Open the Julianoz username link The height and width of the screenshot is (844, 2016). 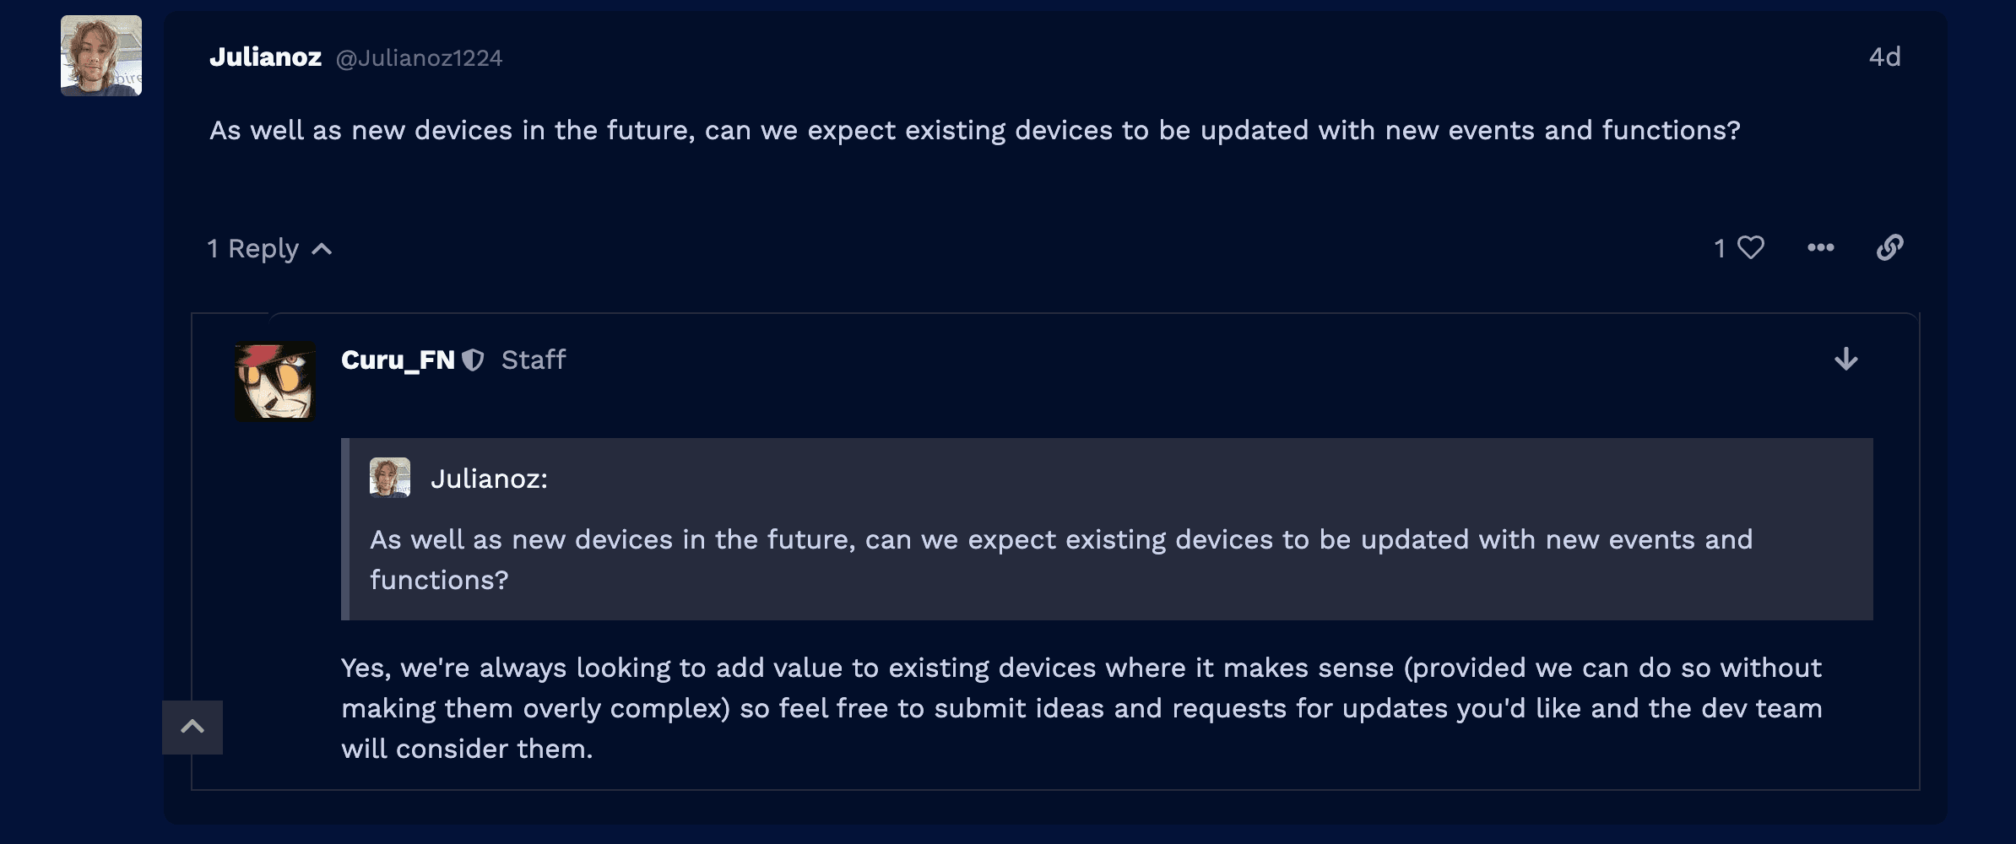(x=265, y=57)
